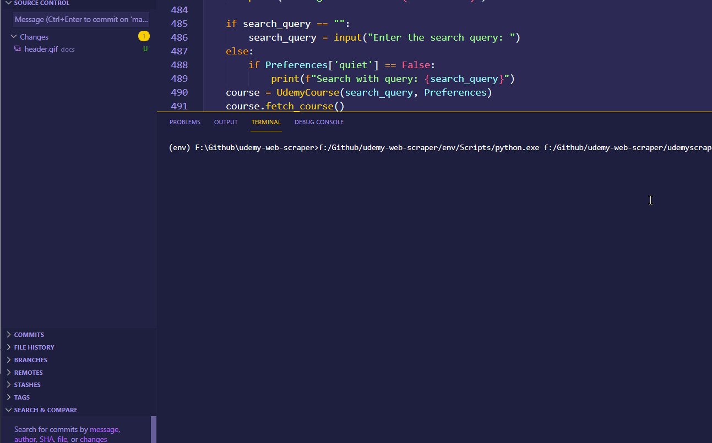Click line number 490 in the editor gutter
Viewport: 712px width, 443px height.
pyautogui.click(x=179, y=92)
